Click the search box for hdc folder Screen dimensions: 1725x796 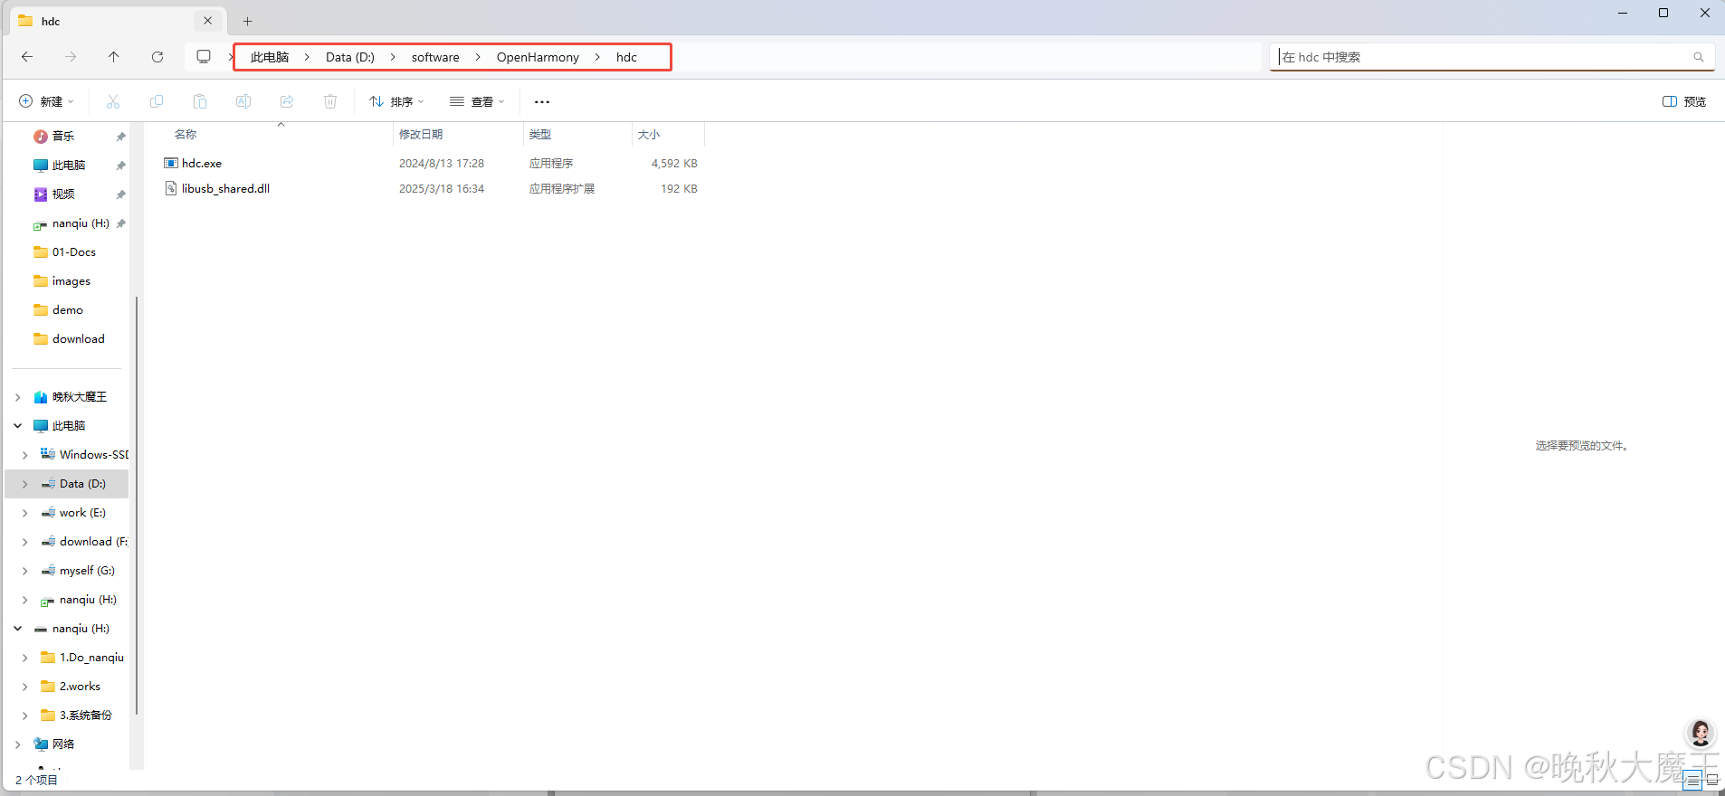(x=1484, y=57)
